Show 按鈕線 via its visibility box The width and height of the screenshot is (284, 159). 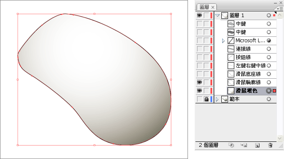(x=199, y=57)
